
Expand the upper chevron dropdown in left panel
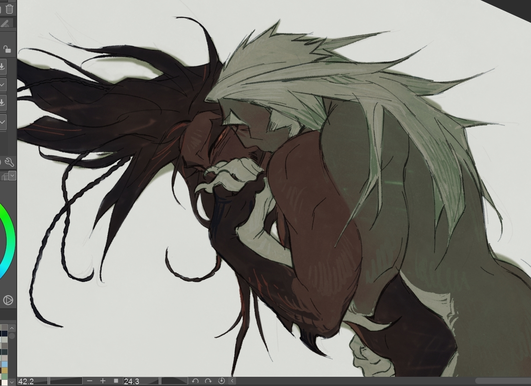pyautogui.click(x=3, y=84)
